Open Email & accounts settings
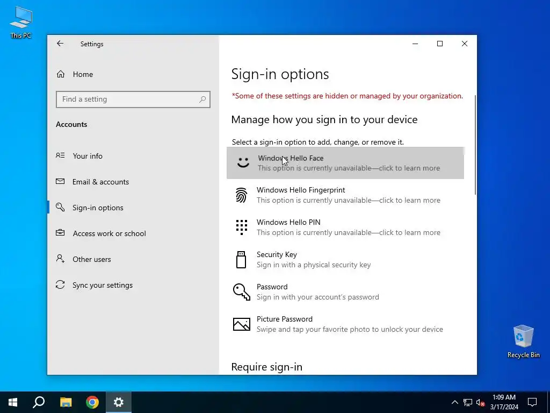This screenshot has height=413, width=550. [133, 182]
